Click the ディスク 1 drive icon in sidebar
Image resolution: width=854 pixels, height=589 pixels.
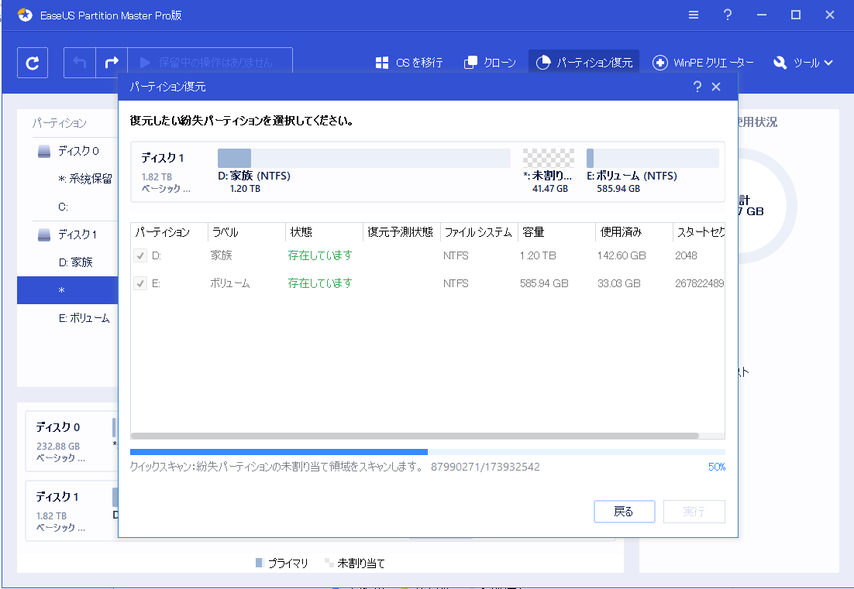tap(44, 235)
